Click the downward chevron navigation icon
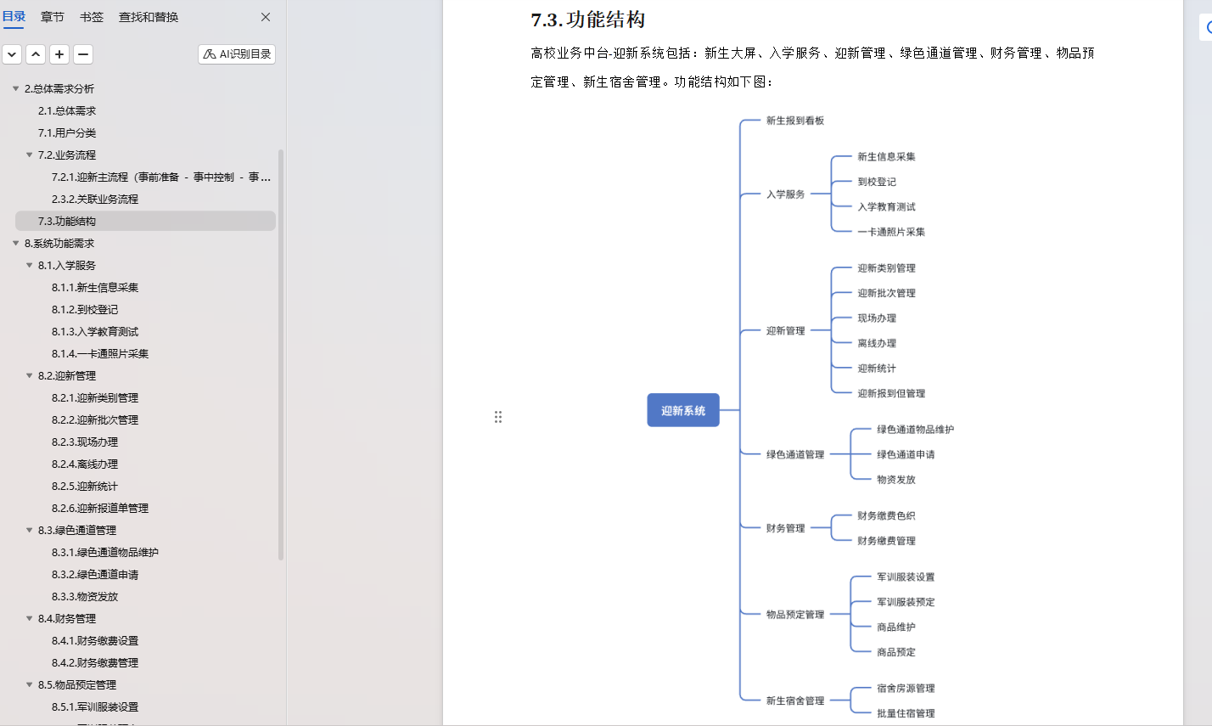 pos(12,53)
